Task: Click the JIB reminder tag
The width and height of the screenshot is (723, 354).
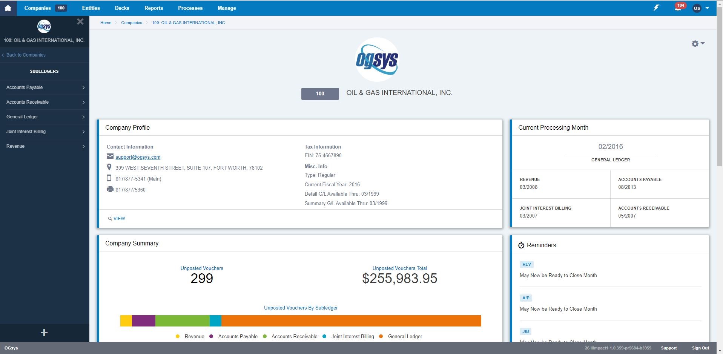Action: pyautogui.click(x=525, y=331)
